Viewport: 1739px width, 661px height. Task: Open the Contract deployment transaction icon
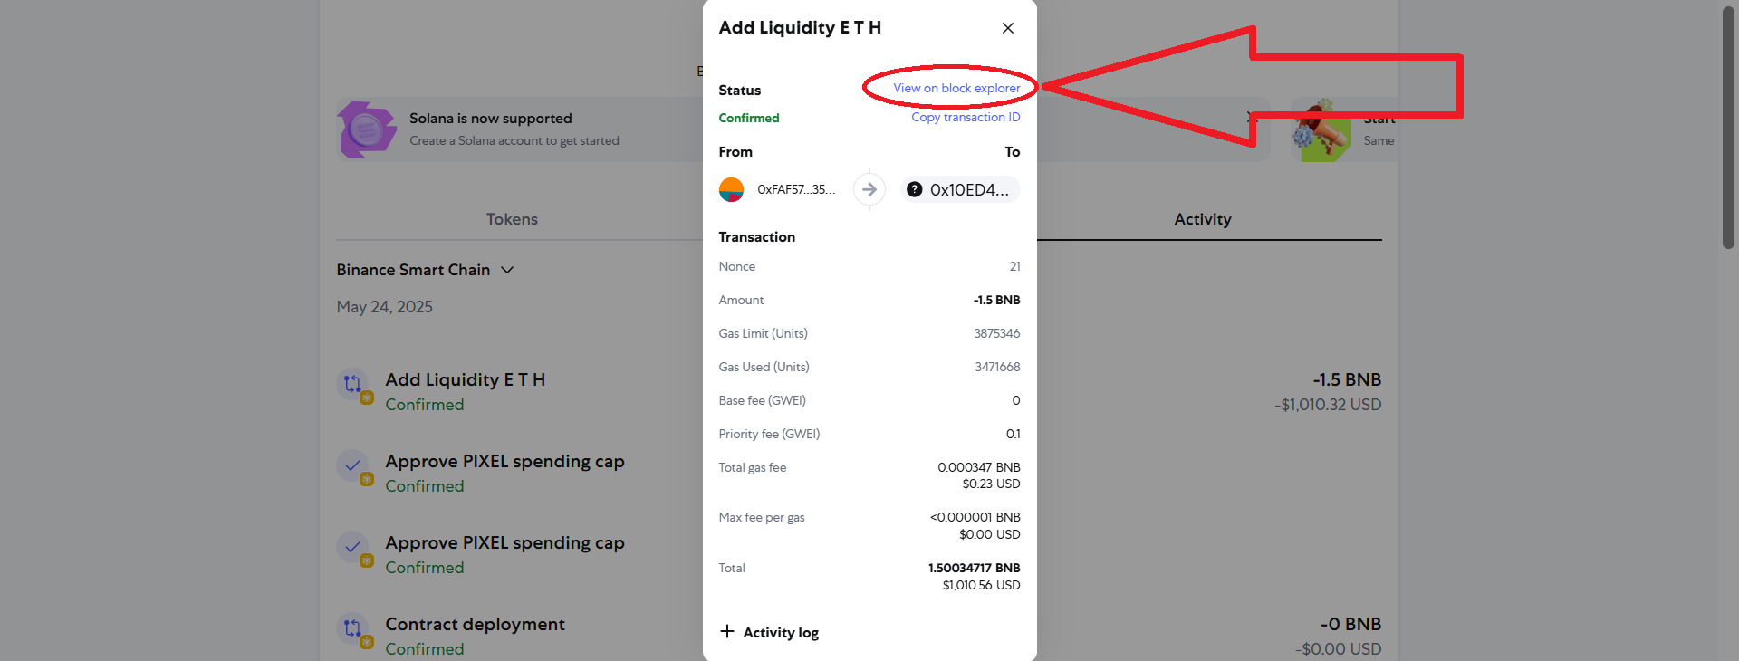(354, 629)
